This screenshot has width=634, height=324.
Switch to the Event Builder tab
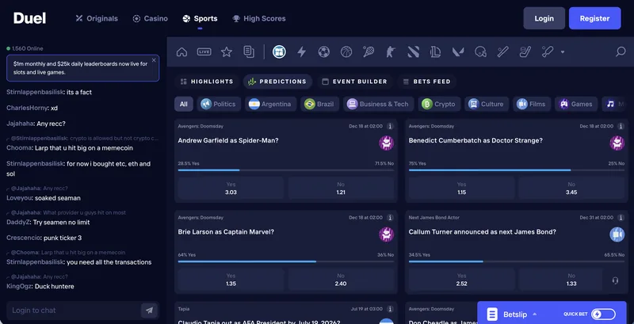(354, 82)
